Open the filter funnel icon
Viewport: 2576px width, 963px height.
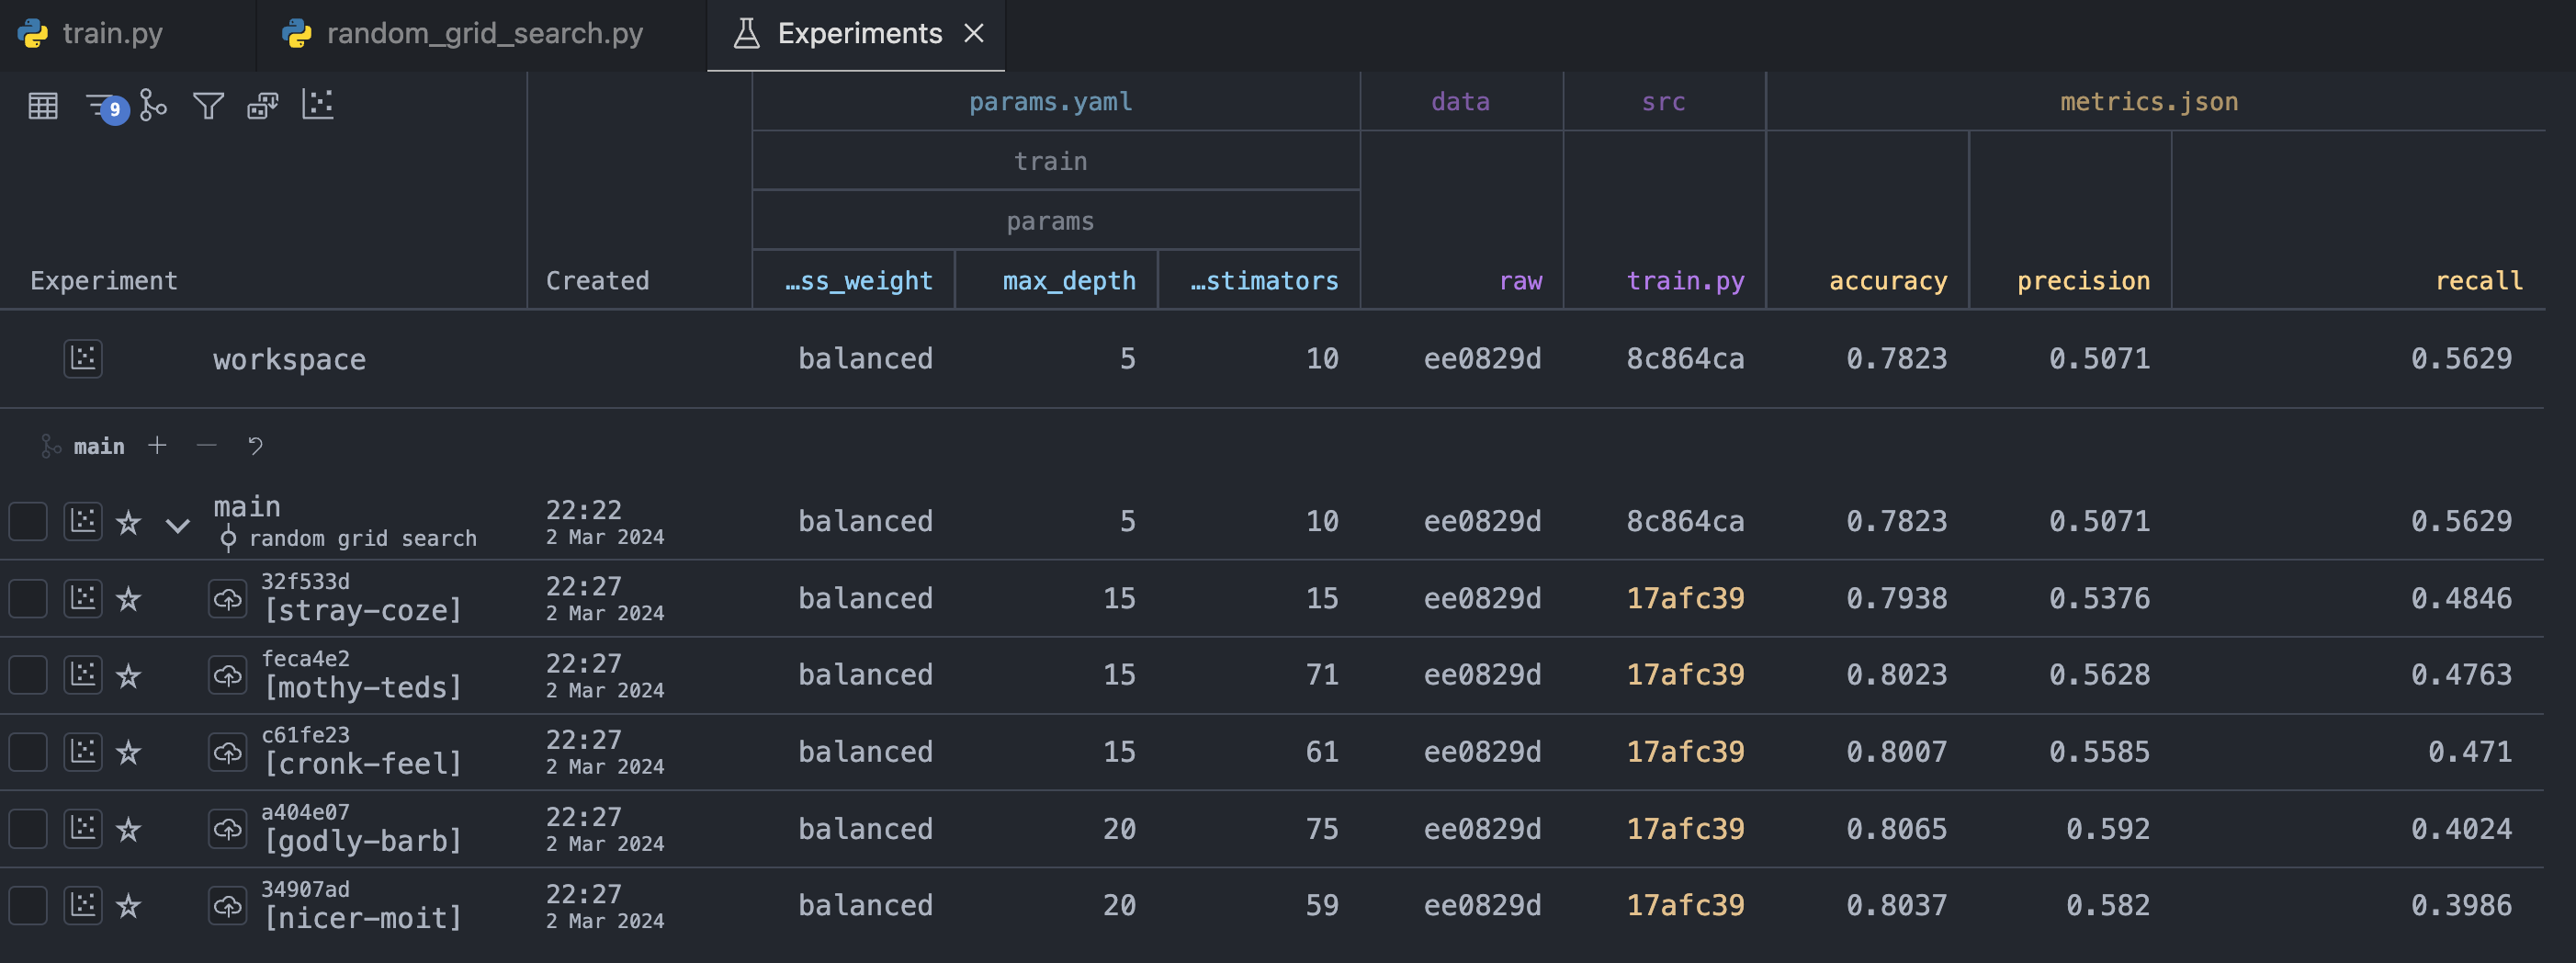208,105
